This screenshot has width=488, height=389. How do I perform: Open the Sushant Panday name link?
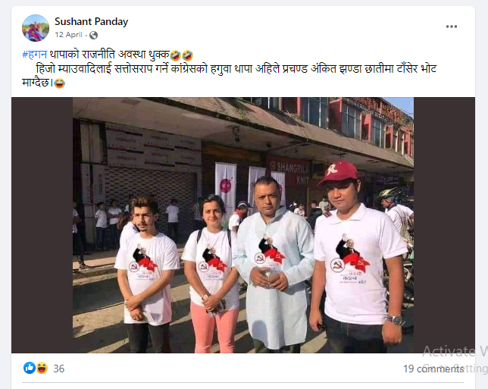(91, 21)
